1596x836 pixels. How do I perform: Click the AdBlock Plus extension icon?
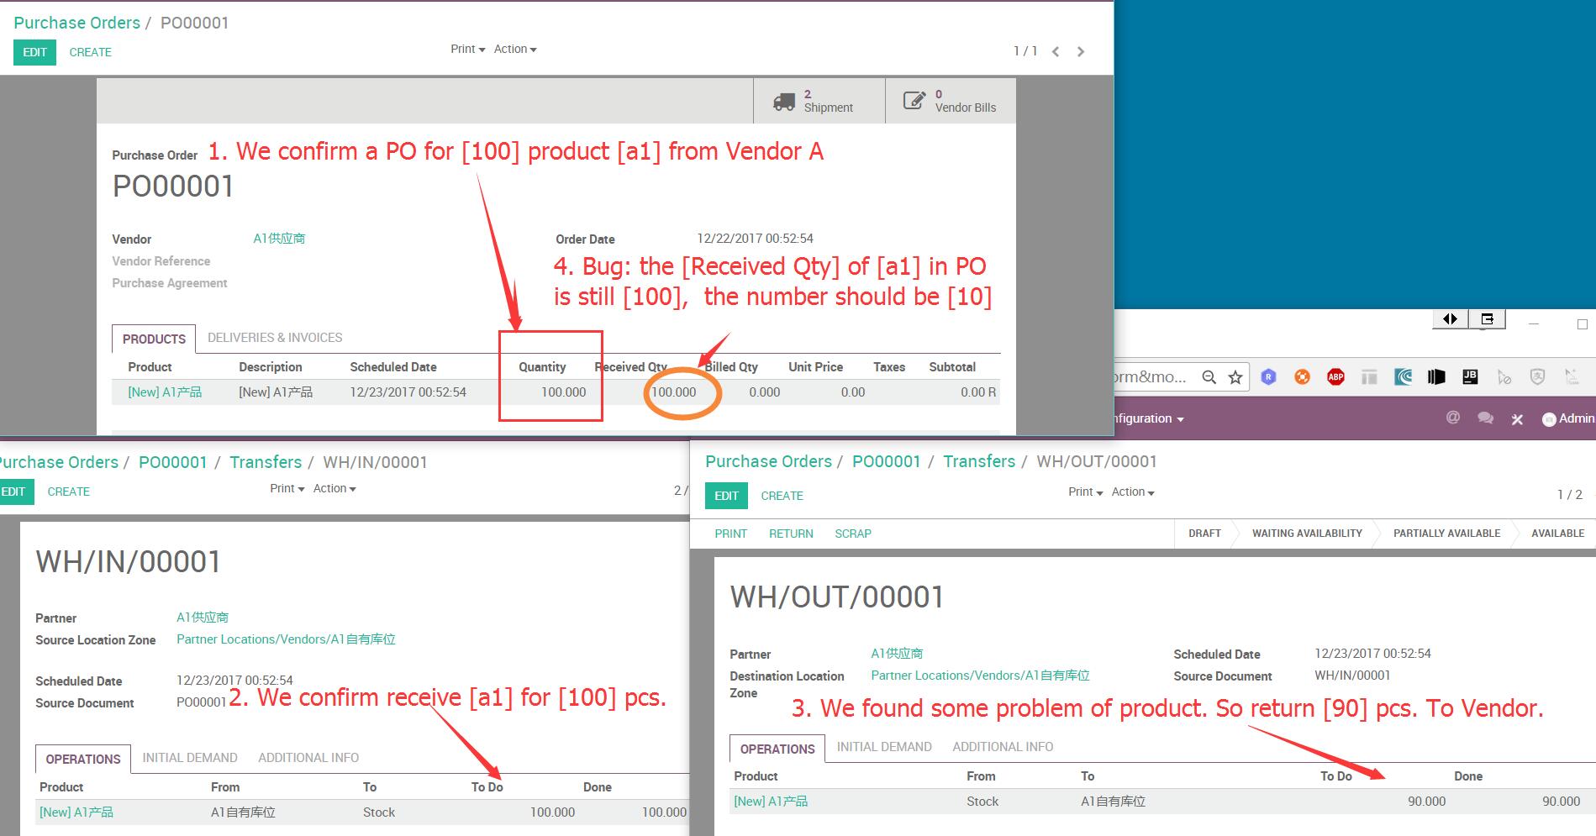click(x=1335, y=377)
